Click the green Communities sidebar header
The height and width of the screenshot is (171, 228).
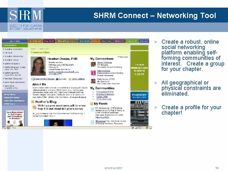pyautogui.click(x=15, y=45)
